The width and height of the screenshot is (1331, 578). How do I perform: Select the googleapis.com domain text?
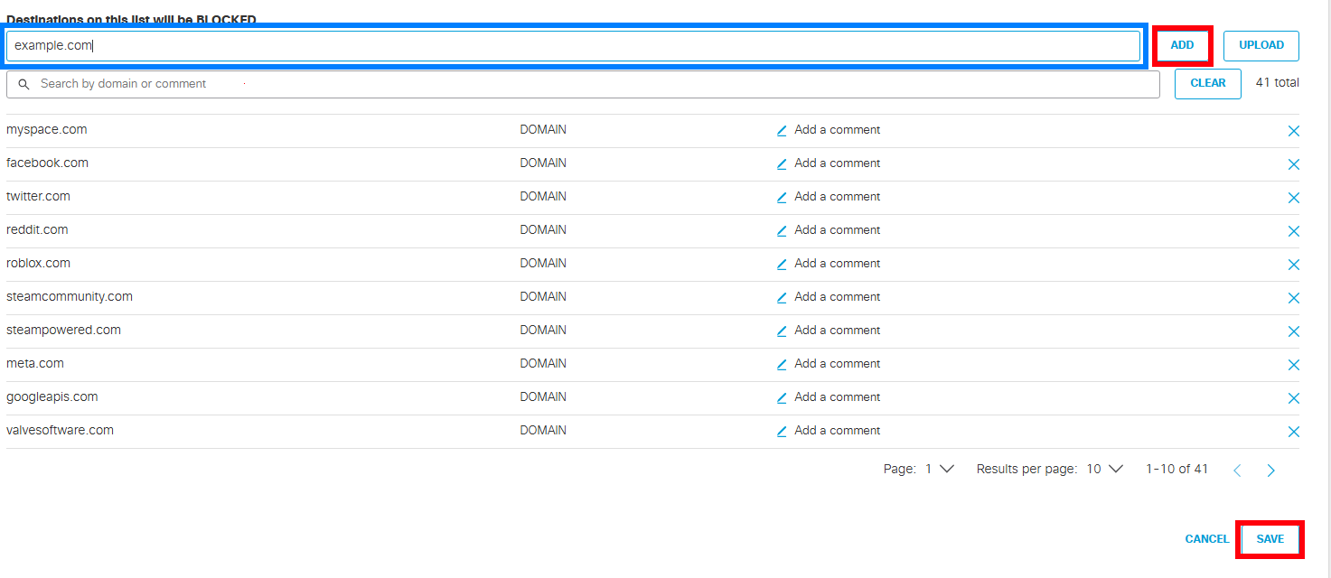(52, 397)
